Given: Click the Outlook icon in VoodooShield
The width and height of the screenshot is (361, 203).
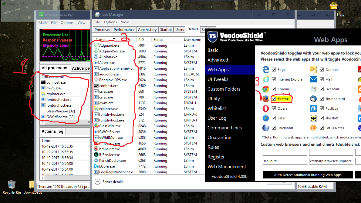Looking at the screenshot, I should 313,69.
